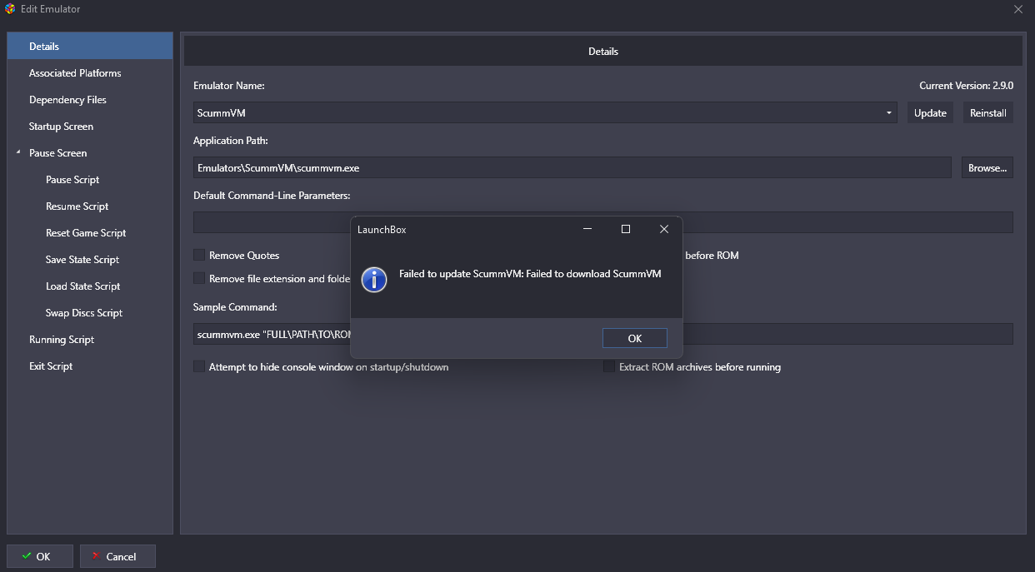Viewport: 1035px width, 572px height.
Task: Dismiss the LaunchBox error dialog with OK
Action: point(635,338)
